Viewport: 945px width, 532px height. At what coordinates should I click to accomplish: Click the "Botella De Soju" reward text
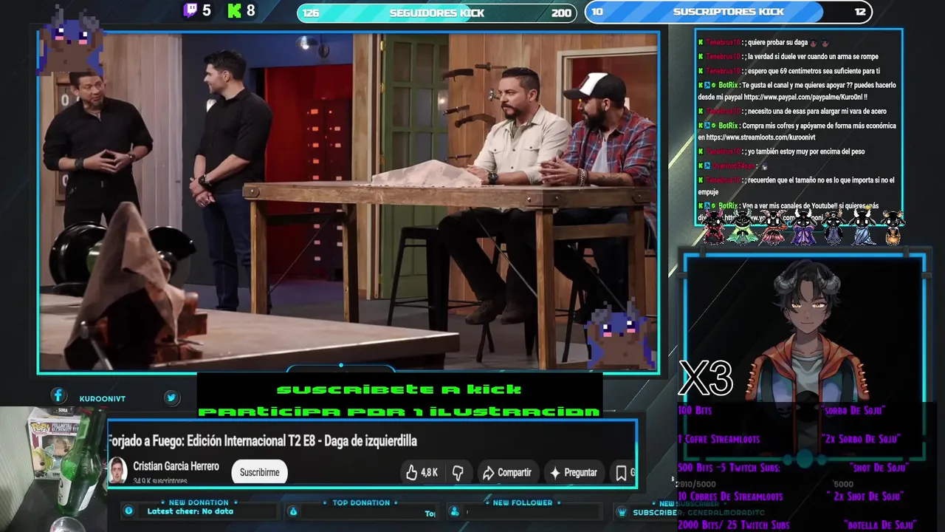(x=879, y=525)
